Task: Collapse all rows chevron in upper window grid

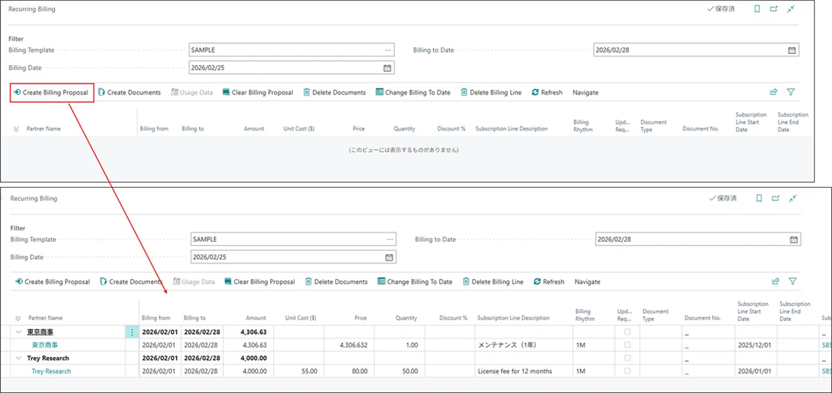Action: (16, 129)
